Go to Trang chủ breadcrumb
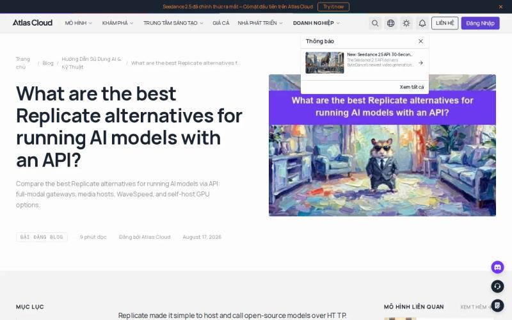 (23, 63)
